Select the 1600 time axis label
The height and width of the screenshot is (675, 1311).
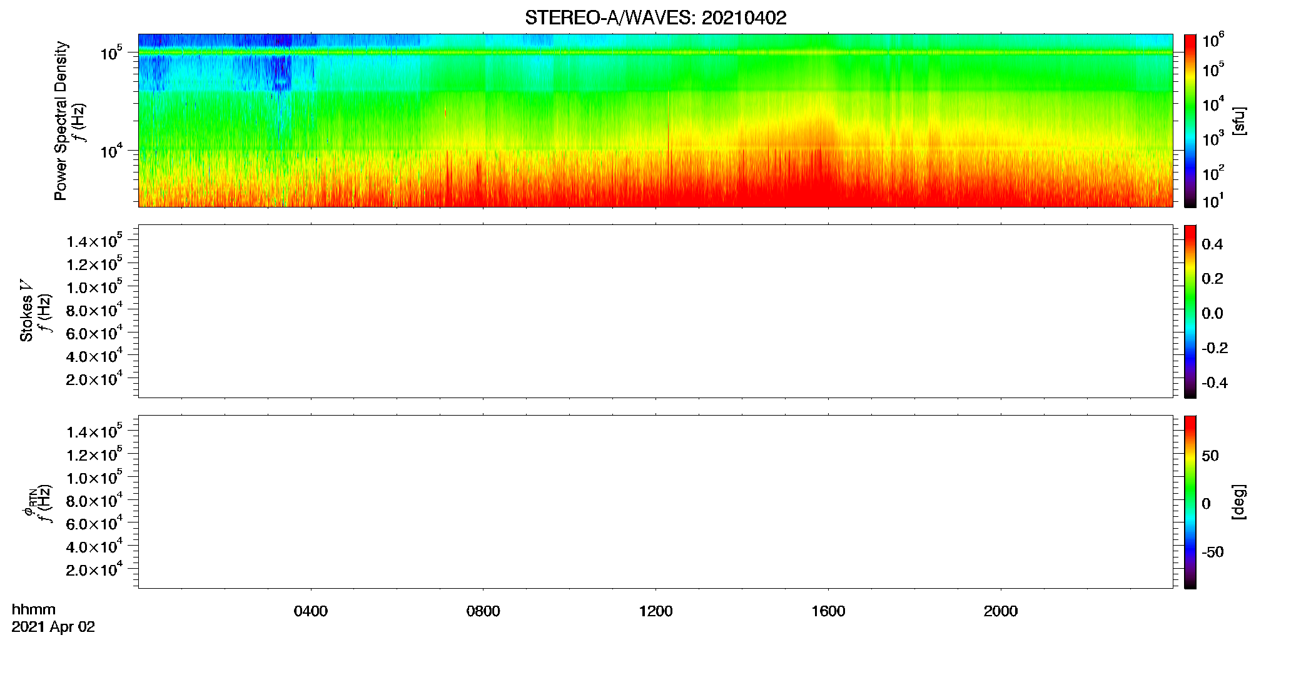pyautogui.click(x=828, y=611)
